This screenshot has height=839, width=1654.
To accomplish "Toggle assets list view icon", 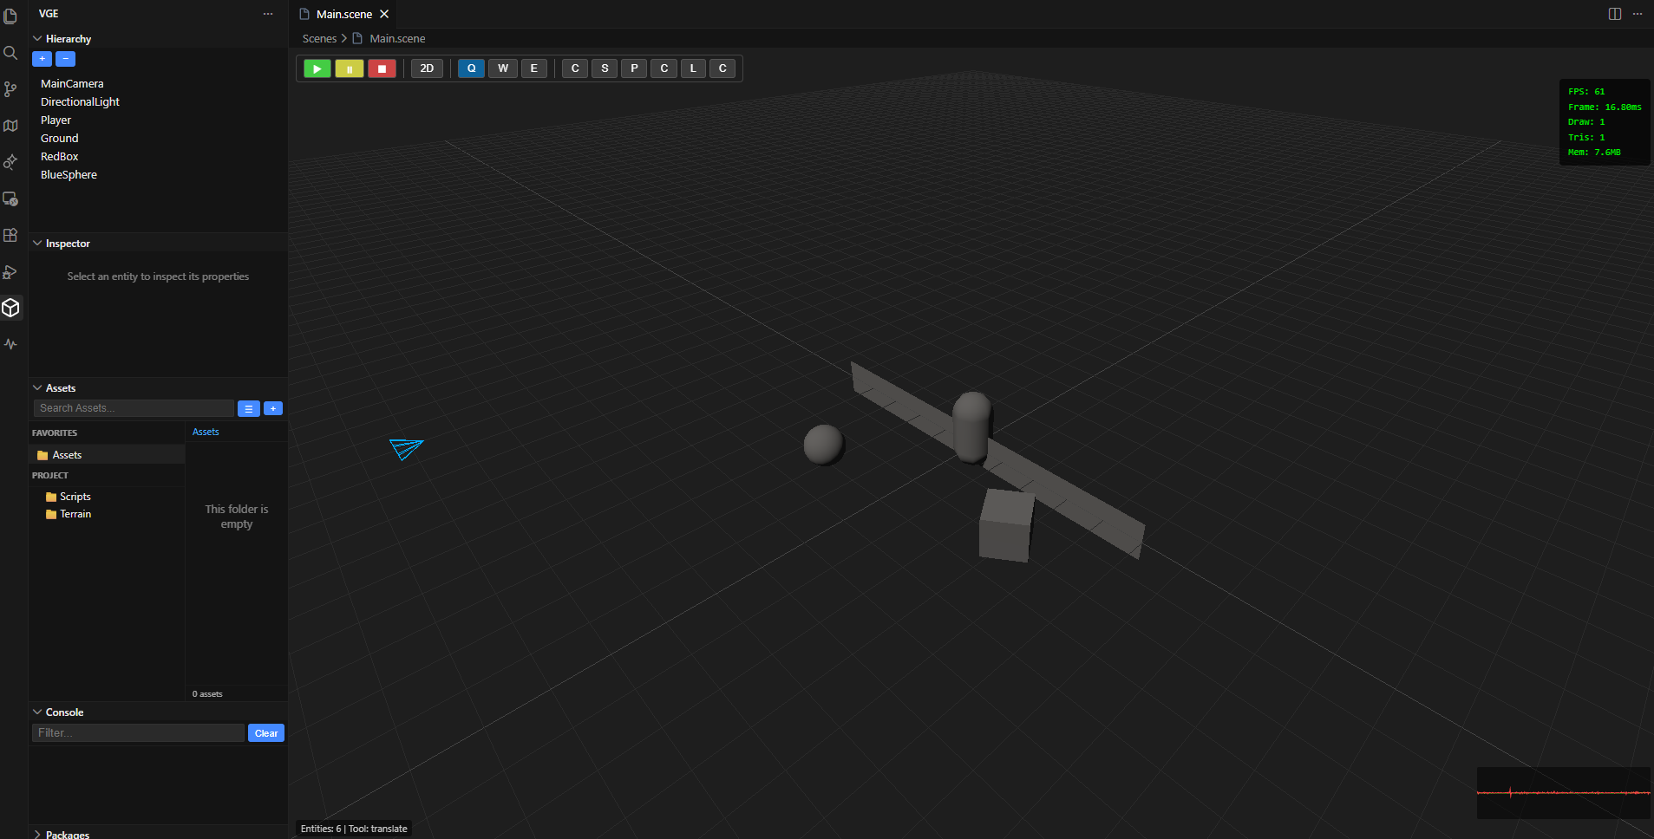I will point(249,408).
